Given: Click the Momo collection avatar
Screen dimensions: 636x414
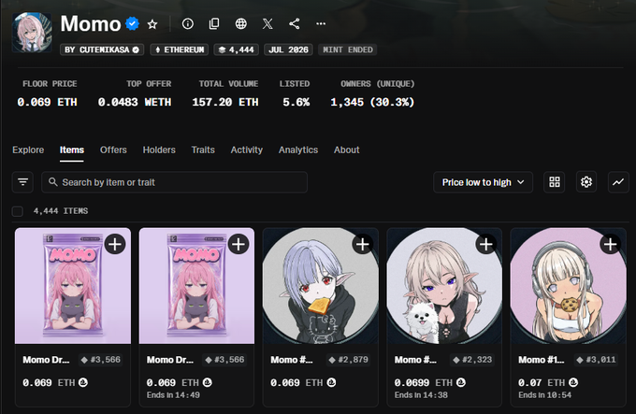Looking at the screenshot, I should pyautogui.click(x=32, y=33).
